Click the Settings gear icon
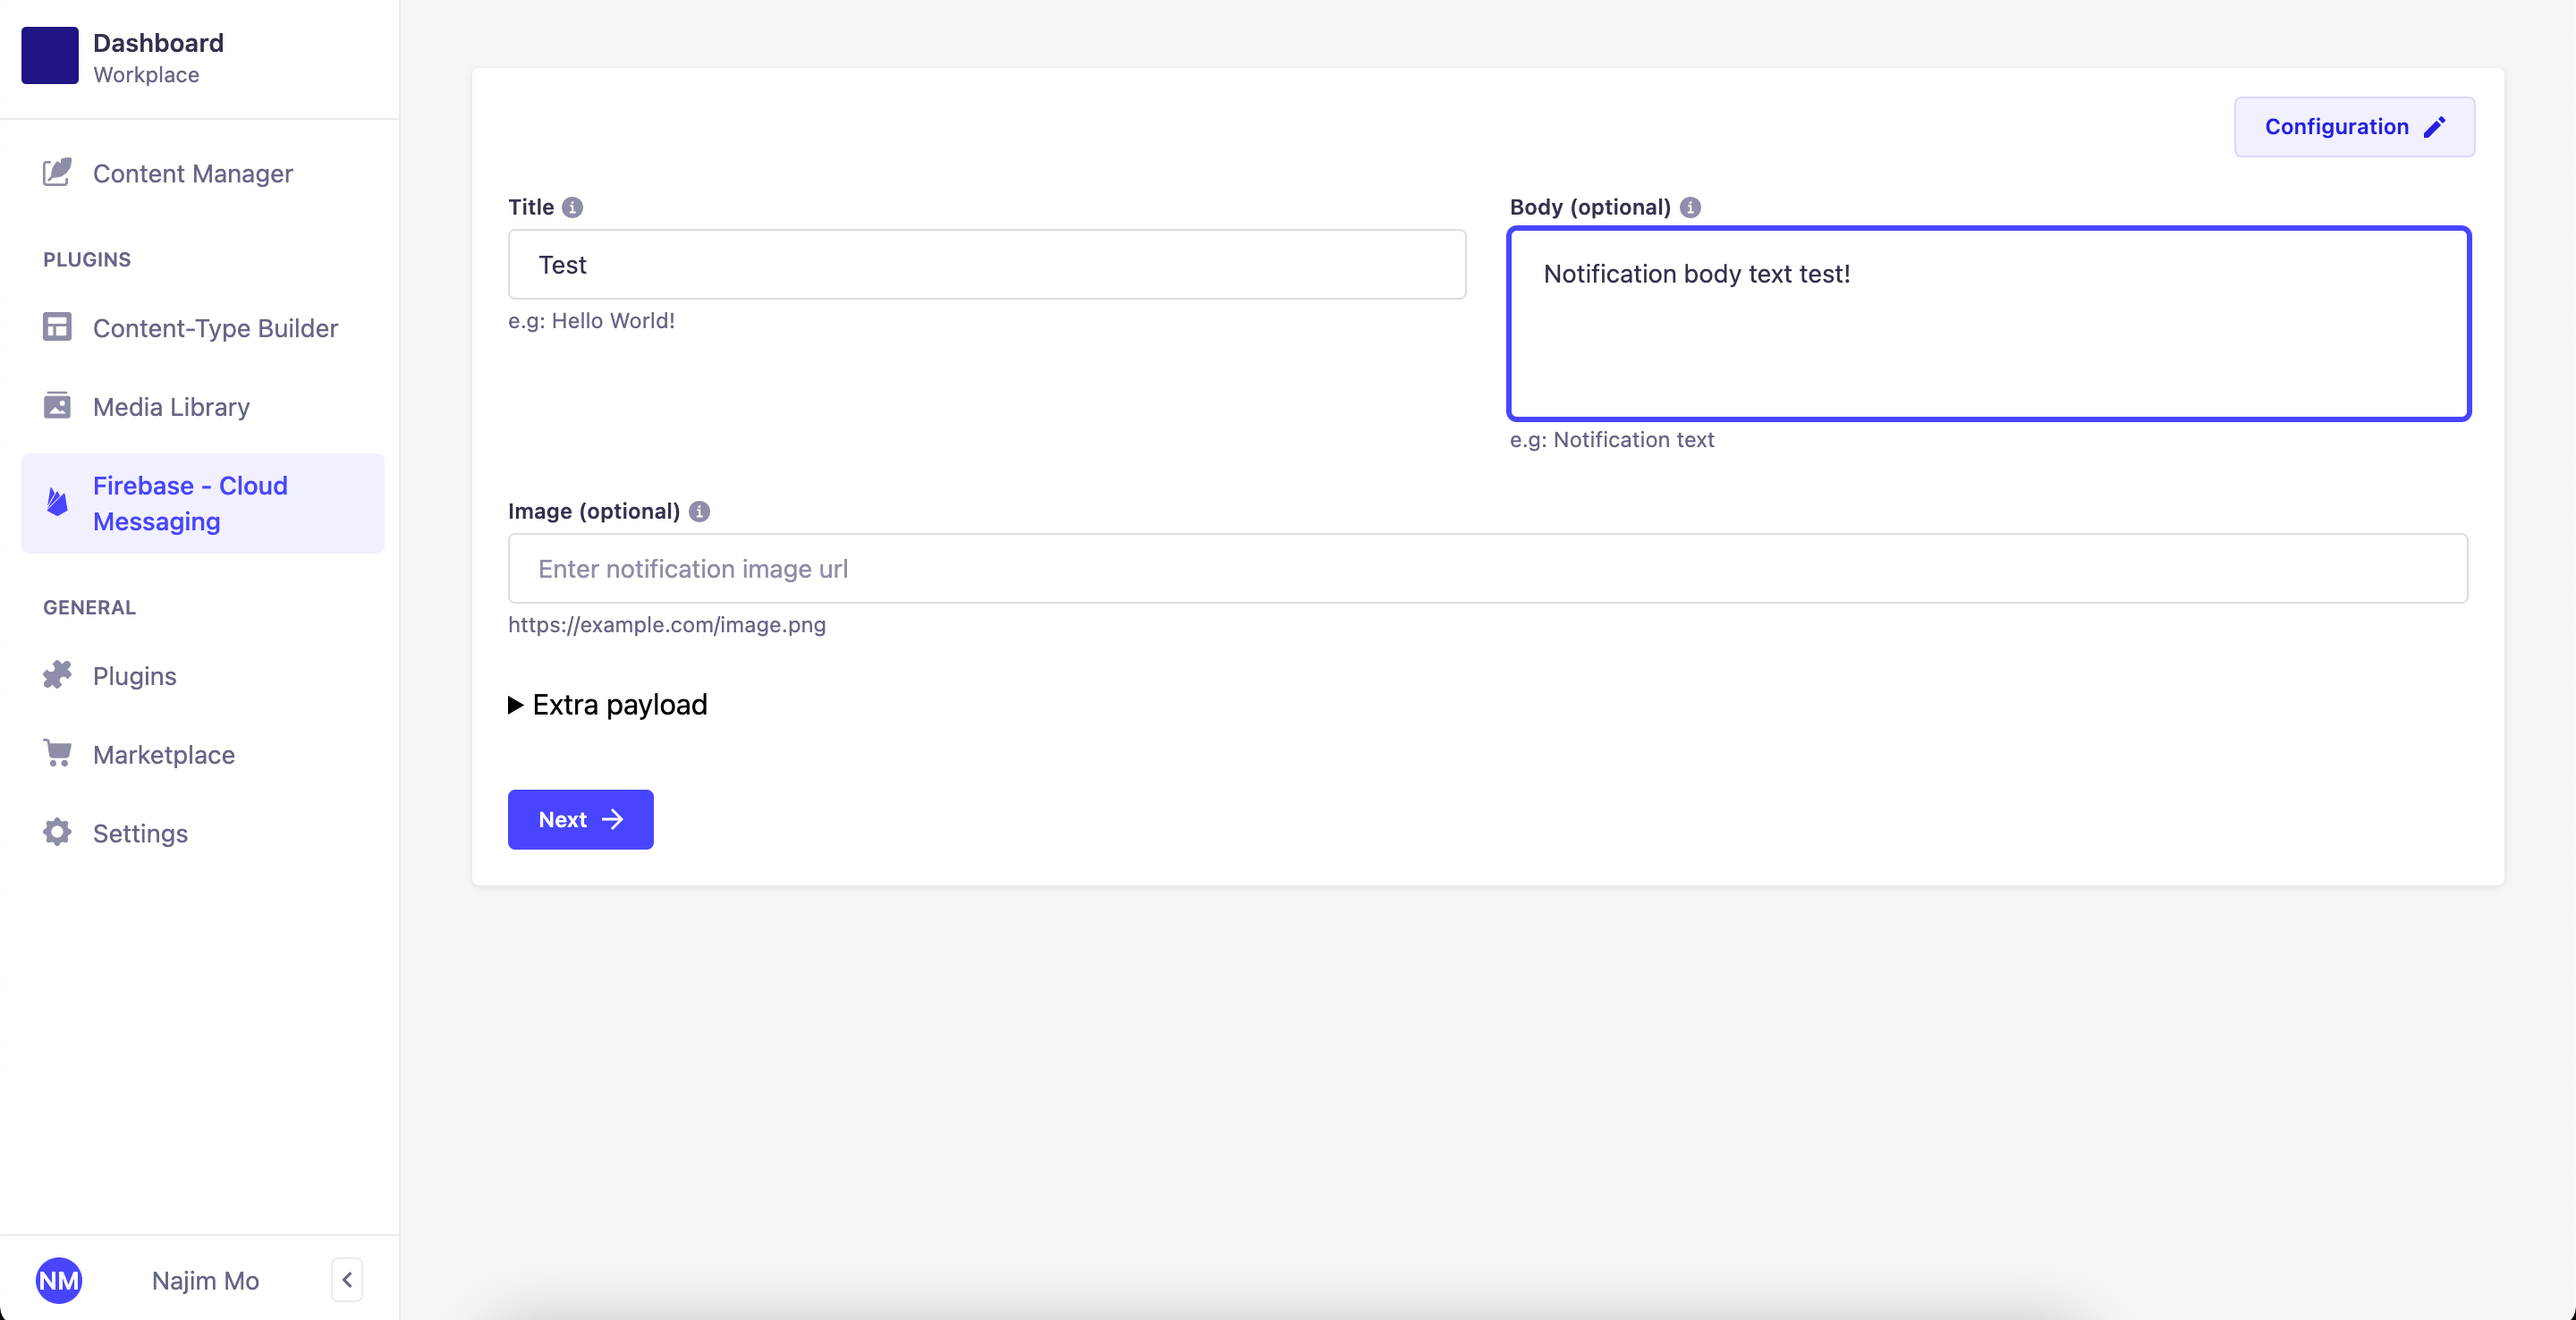 pos(57,832)
